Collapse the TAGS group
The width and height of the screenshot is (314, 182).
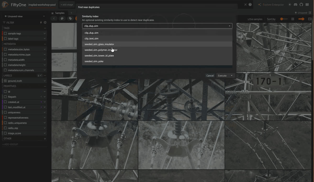tap(45, 28)
